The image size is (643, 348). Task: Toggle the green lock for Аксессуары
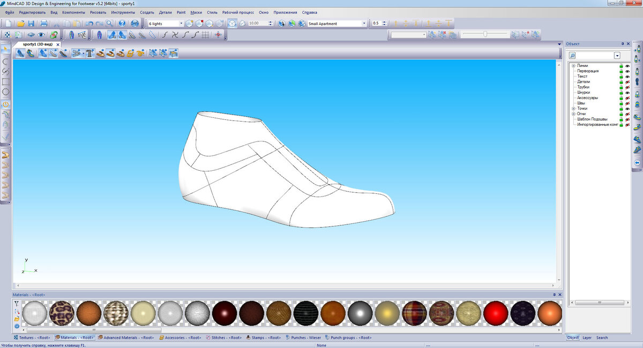point(622,98)
